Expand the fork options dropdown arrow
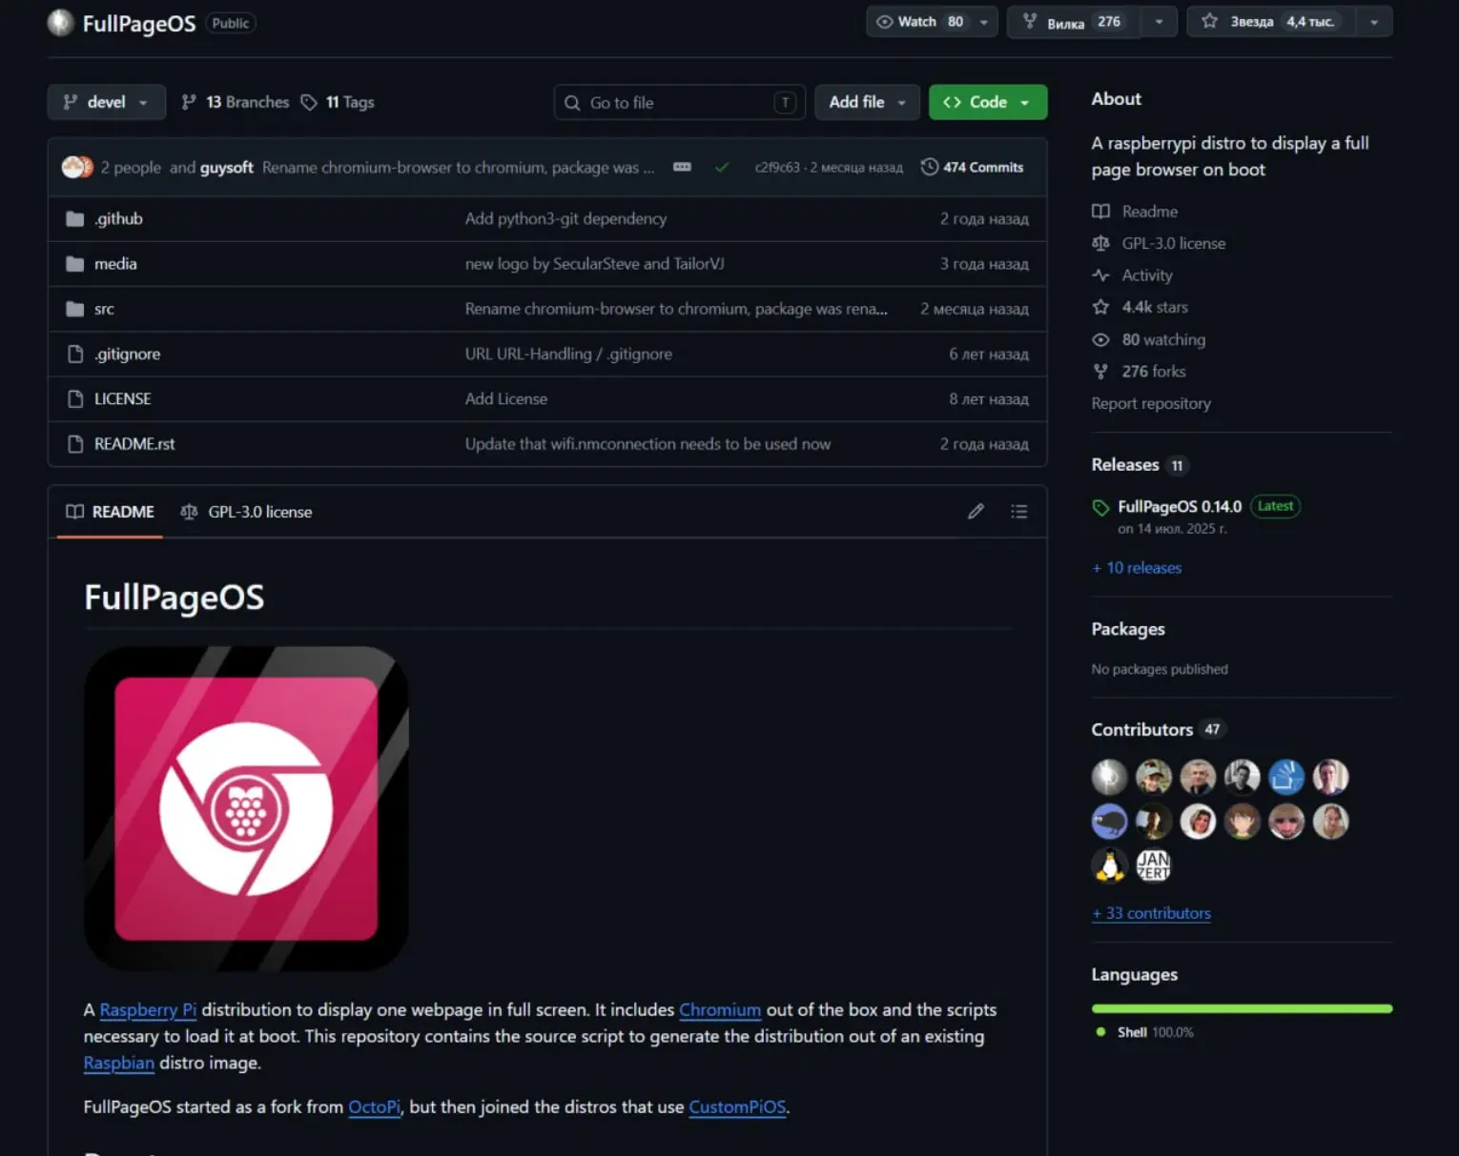Image resolution: width=1459 pixels, height=1156 pixels. click(x=1159, y=21)
